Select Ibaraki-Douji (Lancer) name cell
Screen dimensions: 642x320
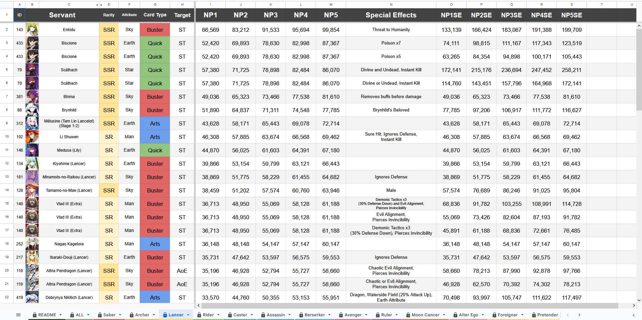tap(69, 257)
